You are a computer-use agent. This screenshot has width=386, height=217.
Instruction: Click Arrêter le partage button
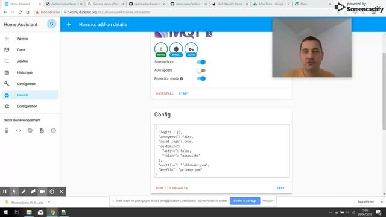pyautogui.click(x=245, y=201)
